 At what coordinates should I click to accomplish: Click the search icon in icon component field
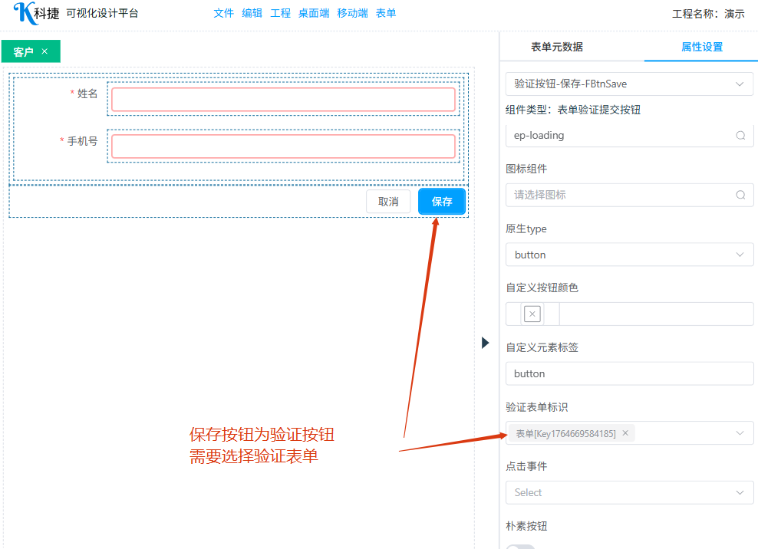coord(740,195)
